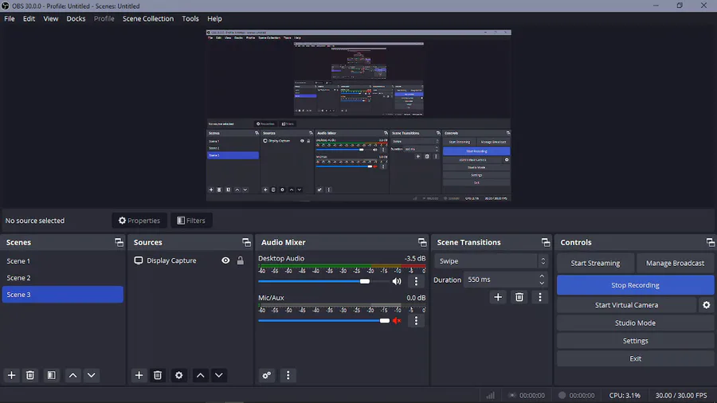
Task: Remove selected source with trash icon
Action: tap(158, 375)
